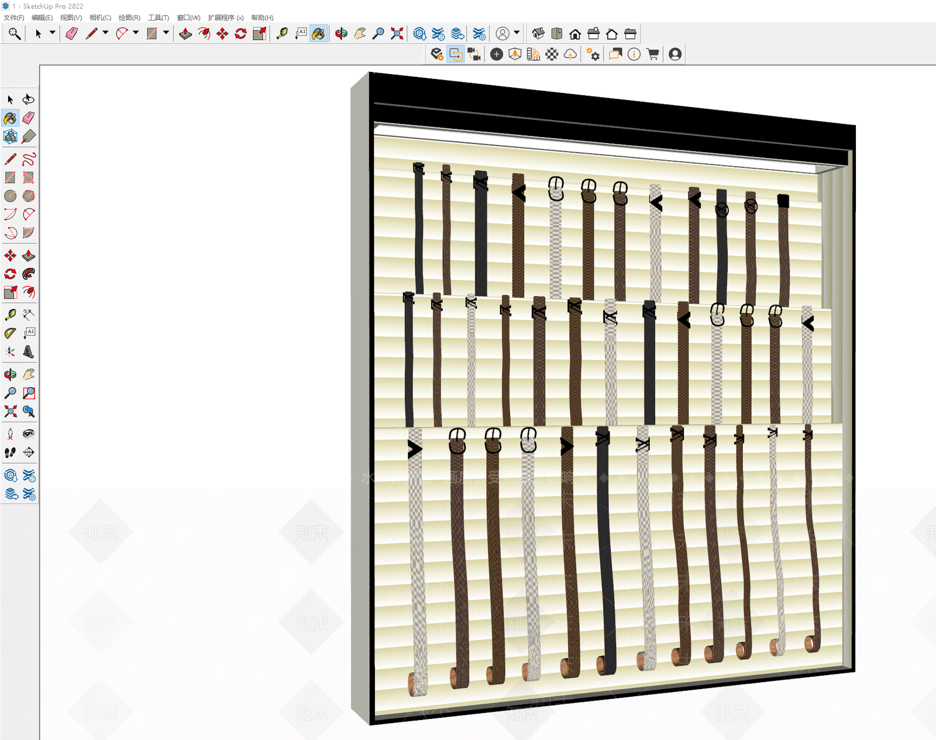Image resolution: width=936 pixels, height=740 pixels.
Task: Expand the Arc tool dropdown arrow
Action: click(136, 33)
